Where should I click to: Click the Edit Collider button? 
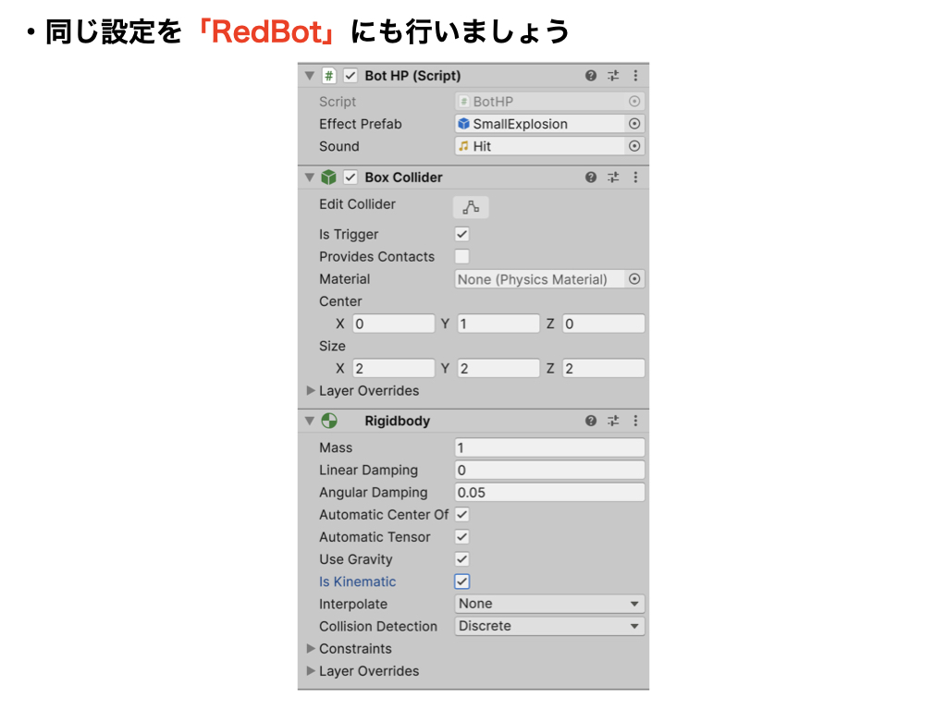click(x=471, y=207)
